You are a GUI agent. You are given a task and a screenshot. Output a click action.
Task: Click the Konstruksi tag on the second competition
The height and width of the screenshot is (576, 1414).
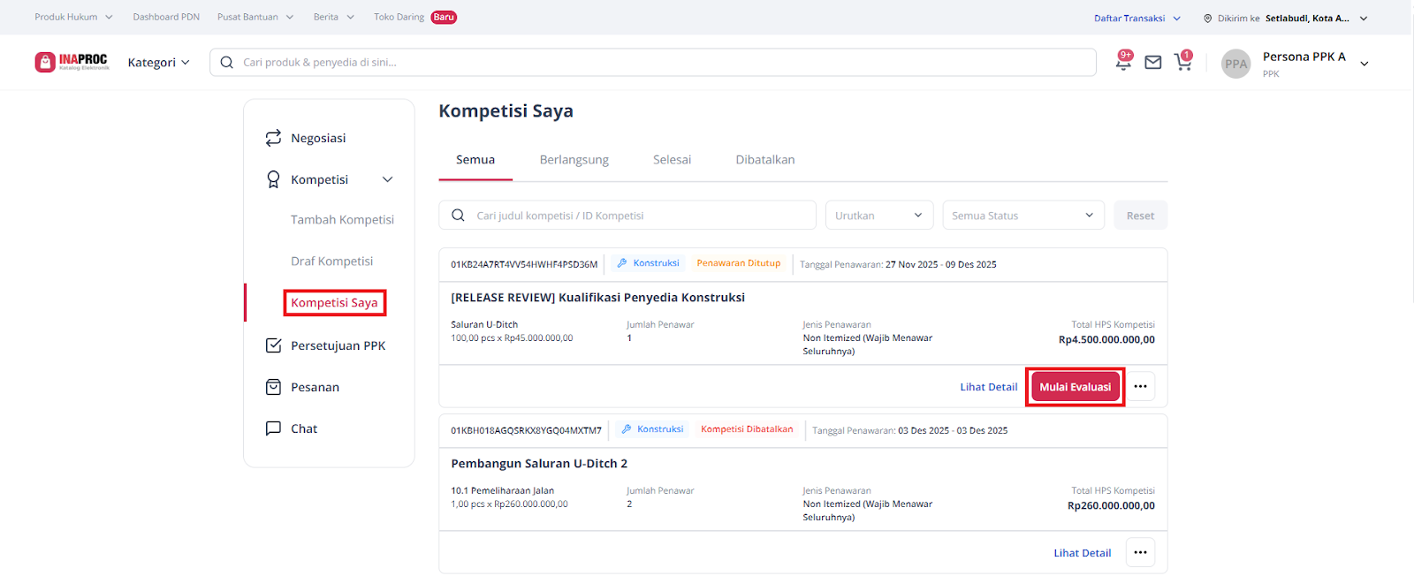[x=652, y=429]
